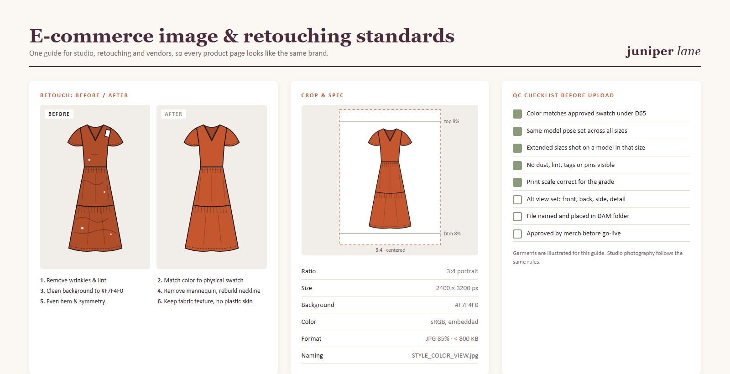Screen dimensions: 730x374
Task: Toggle 'No dust, lint, tags or pins visible' checkbox
Action: pyautogui.click(x=517, y=165)
